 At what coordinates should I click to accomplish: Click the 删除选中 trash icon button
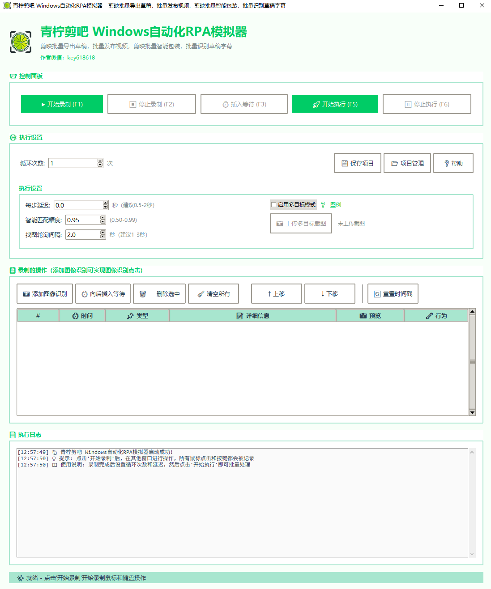tap(159, 294)
